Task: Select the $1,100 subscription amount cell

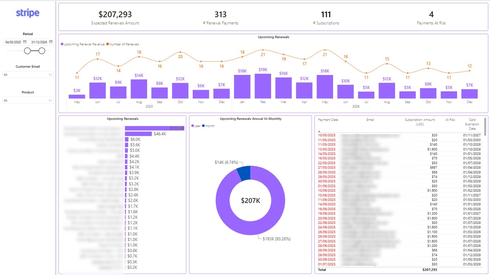Action: [432, 232]
